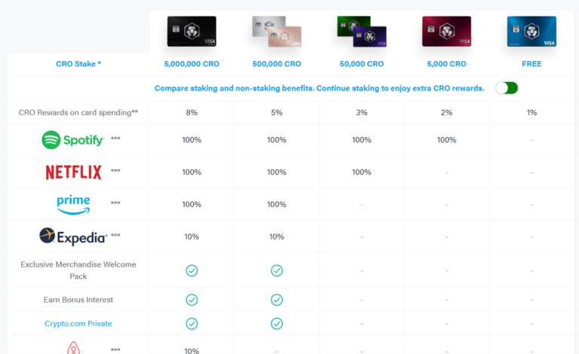The width and height of the screenshot is (579, 354).
Task: Select the 500,000 CRO stake tier
Action: [x=277, y=64]
